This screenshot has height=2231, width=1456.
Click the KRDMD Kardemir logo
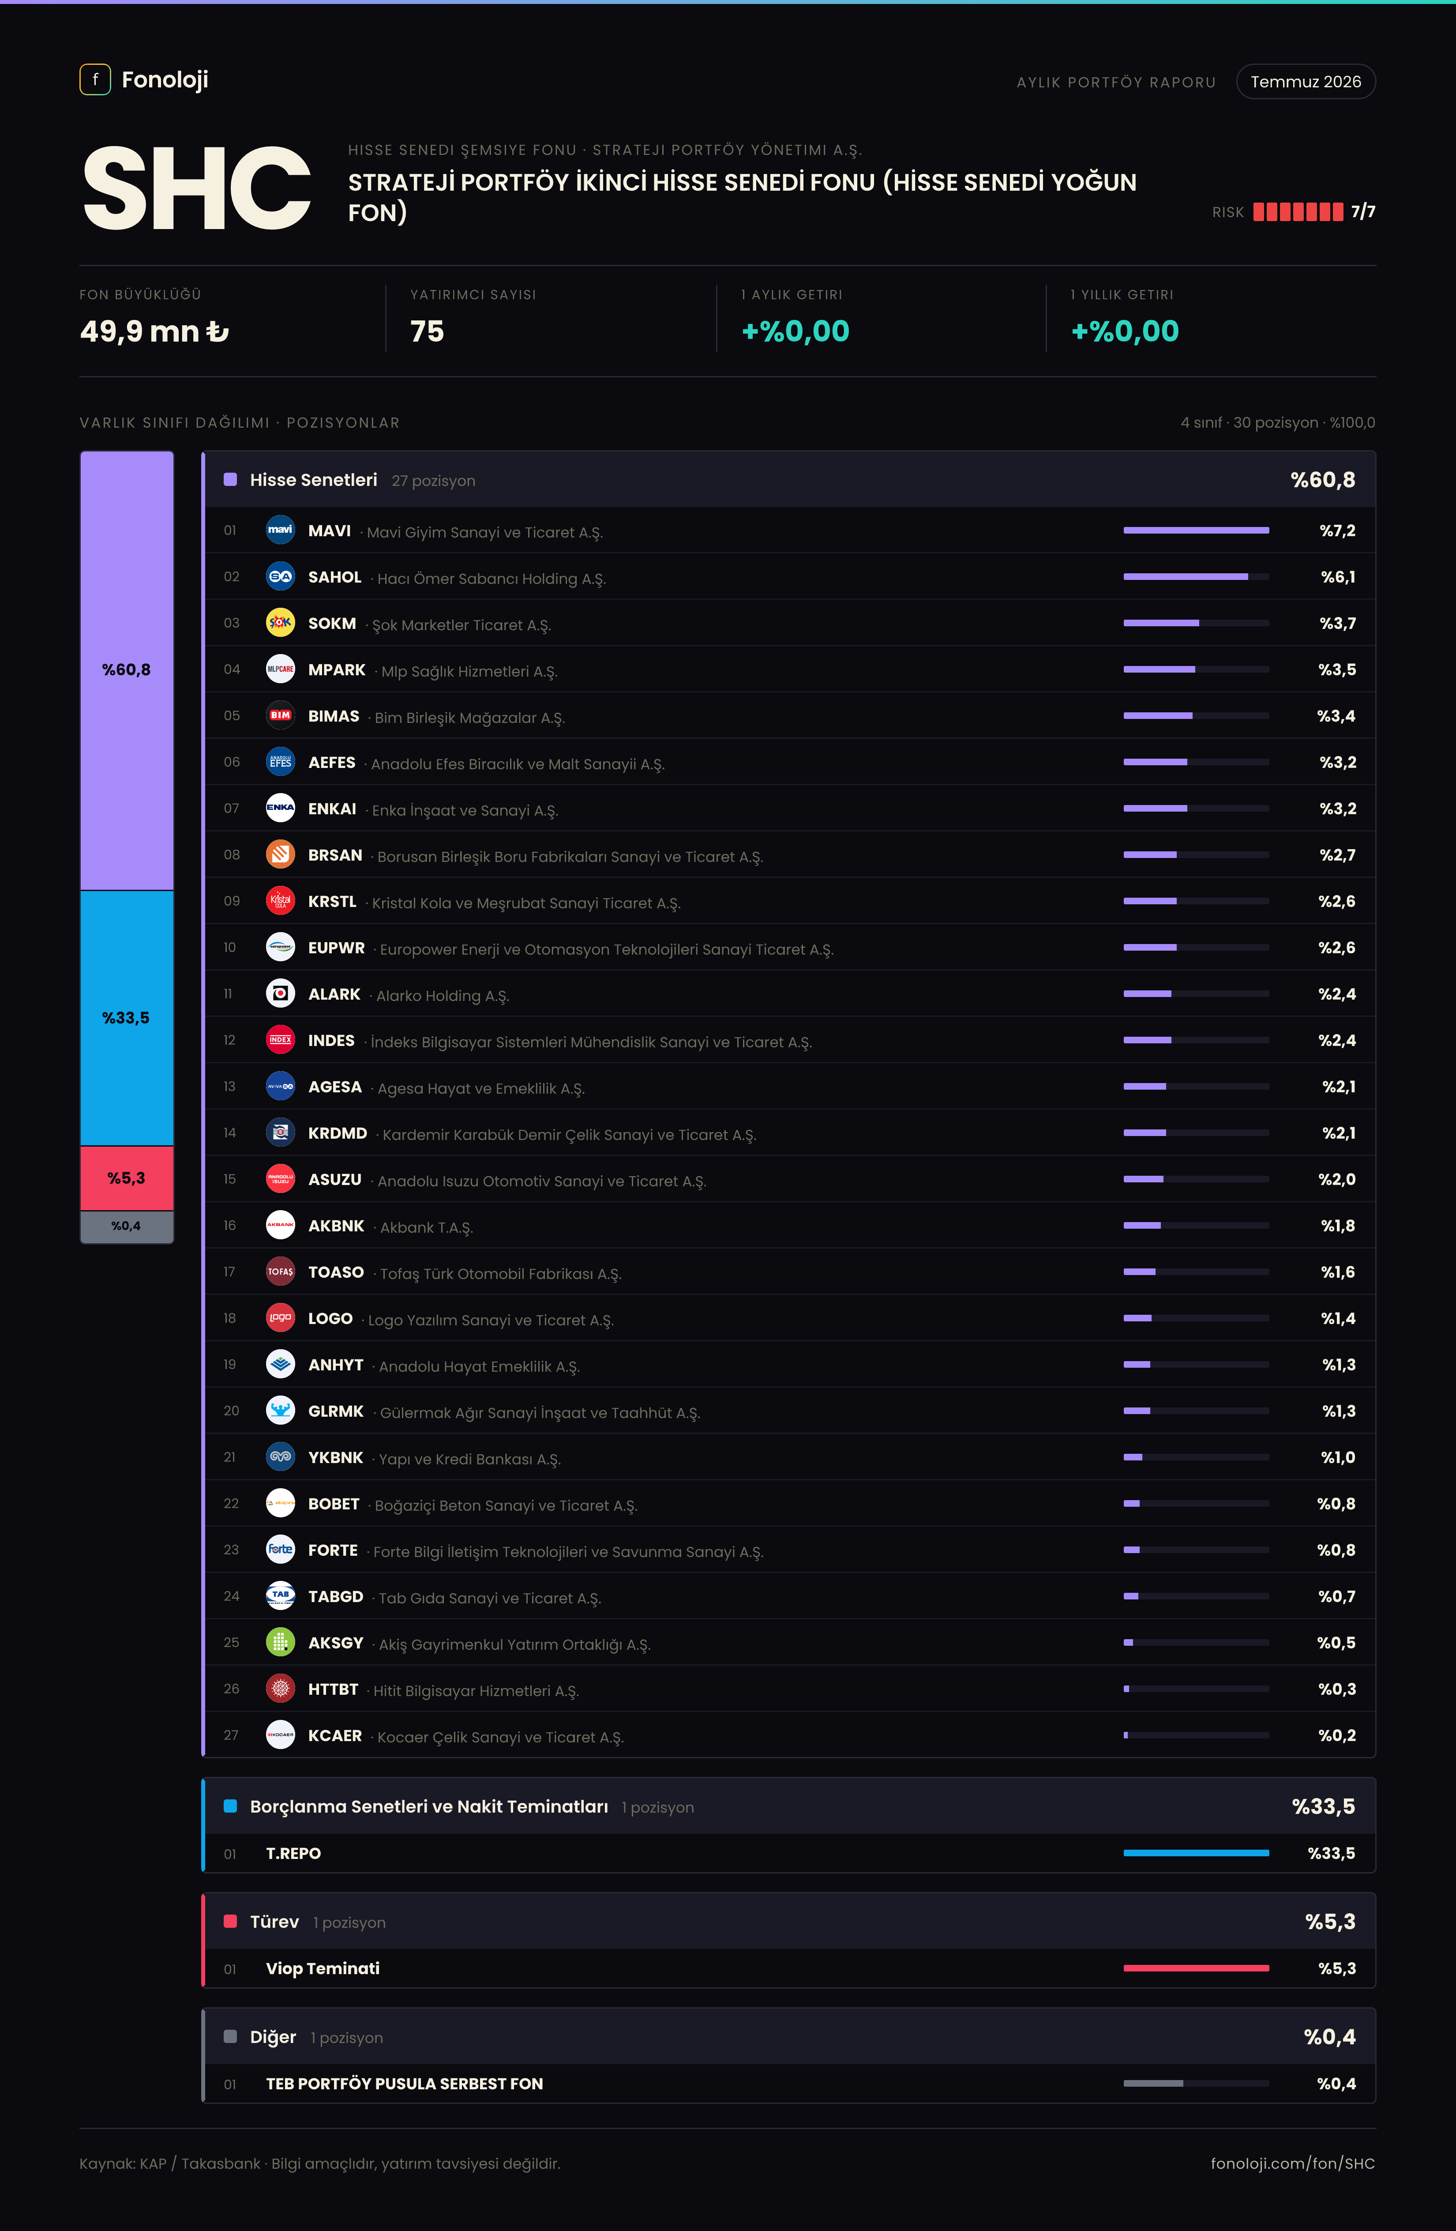click(280, 1132)
